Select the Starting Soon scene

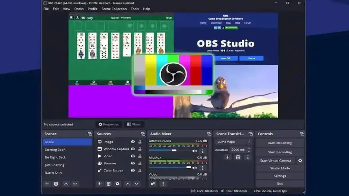[67, 150]
